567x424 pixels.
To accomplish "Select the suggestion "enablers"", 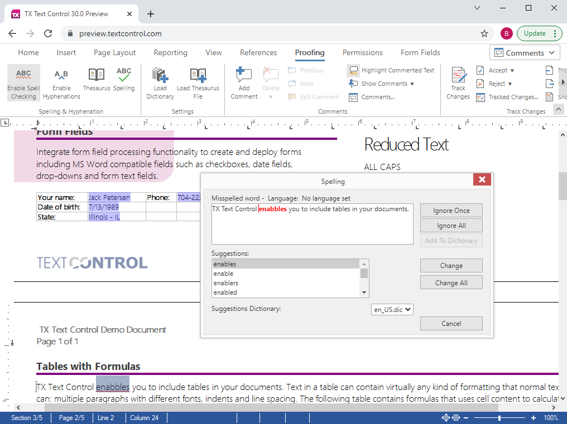I will click(x=286, y=283).
